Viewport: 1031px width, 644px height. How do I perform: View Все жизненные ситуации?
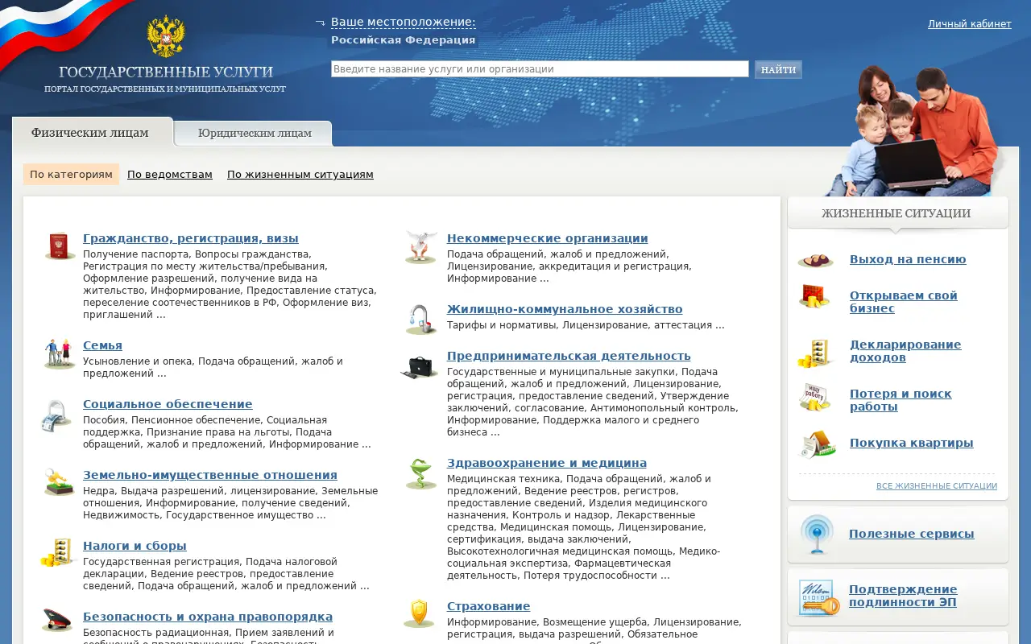(x=937, y=486)
